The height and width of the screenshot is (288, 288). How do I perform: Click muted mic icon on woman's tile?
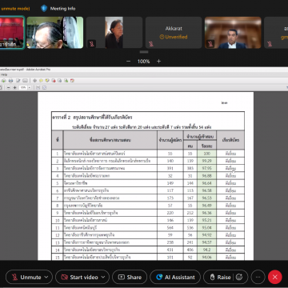pos(92,44)
